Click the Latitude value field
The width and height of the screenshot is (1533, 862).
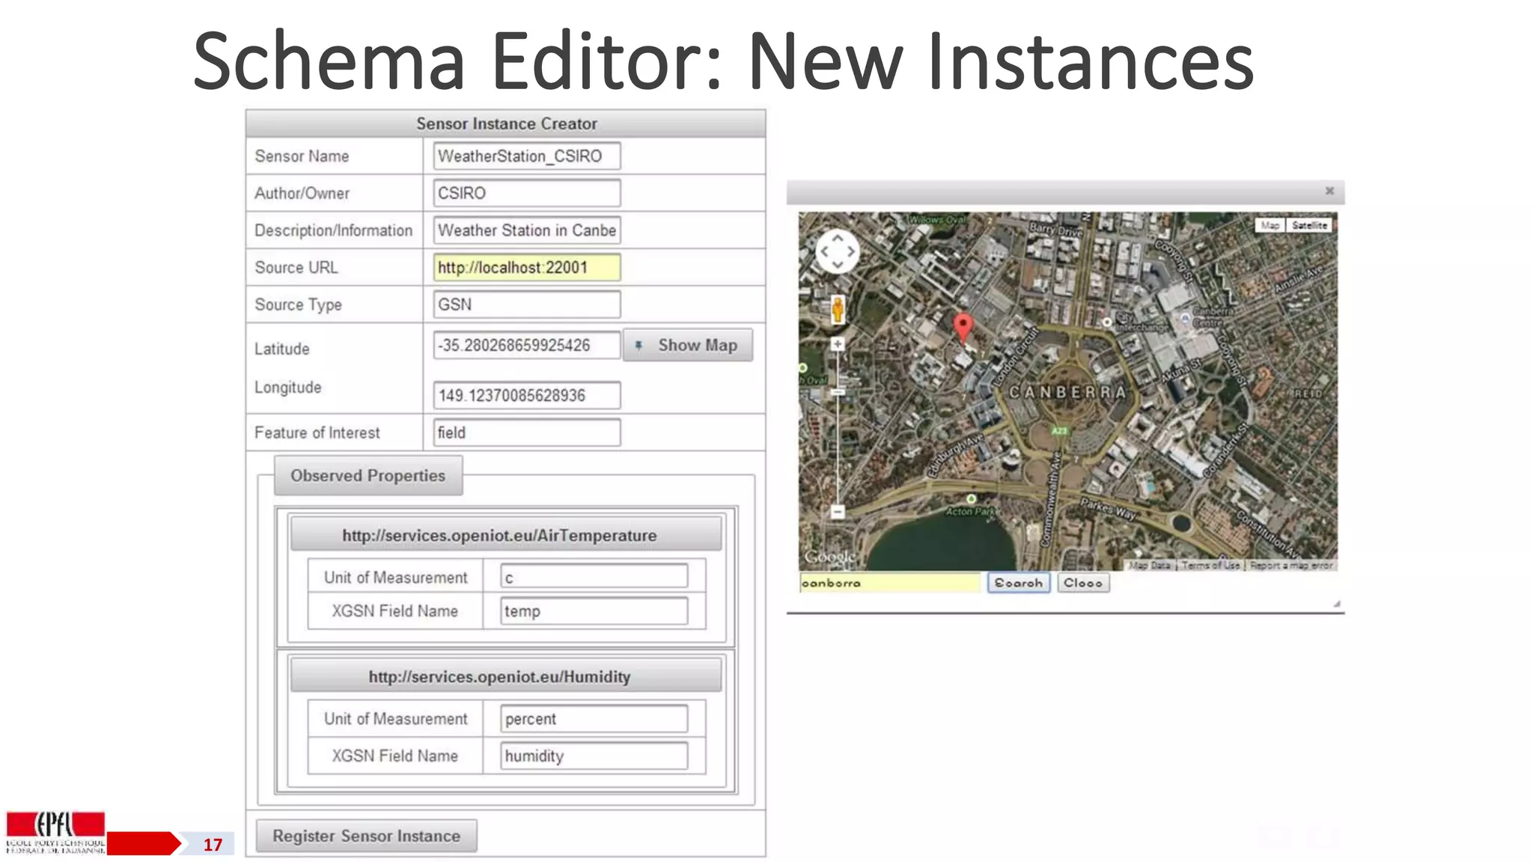point(527,345)
